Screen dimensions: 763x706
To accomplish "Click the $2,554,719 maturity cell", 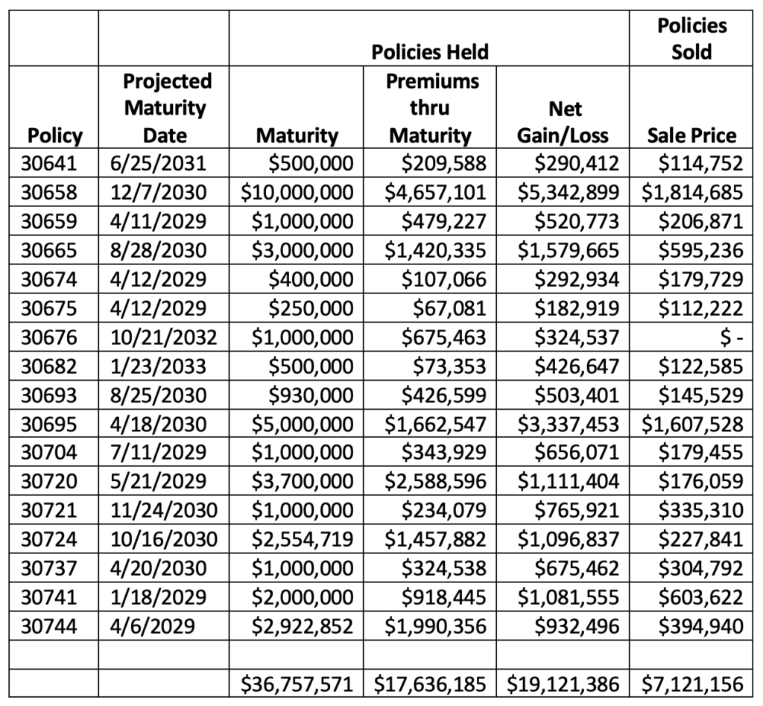I will click(297, 538).
